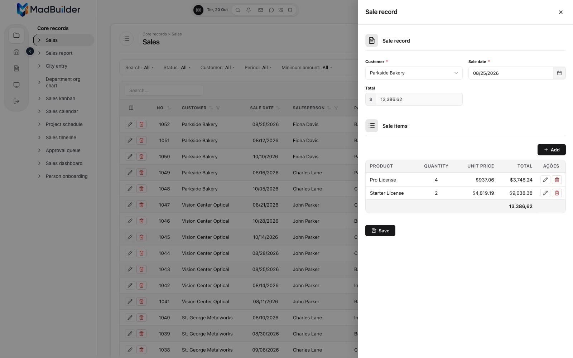The image size is (573, 358).
Task: Delete sale number 1041
Action: pyautogui.click(x=141, y=301)
